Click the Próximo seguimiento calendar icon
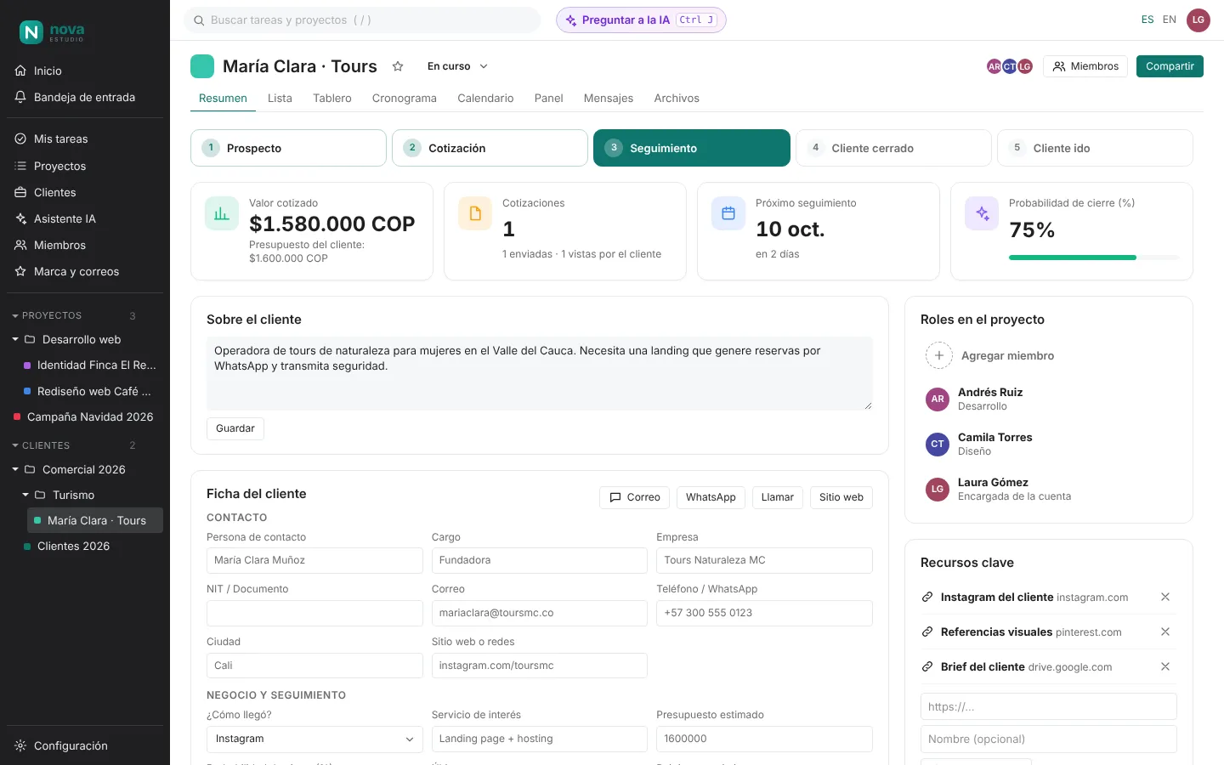Image resolution: width=1224 pixels, height=765 pixels. (x=728, y=213)
